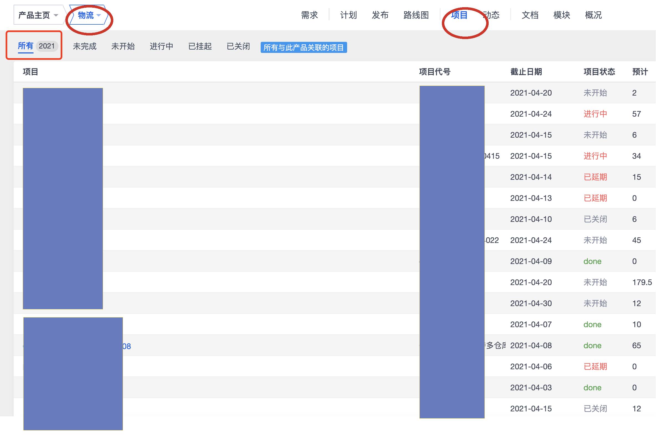Filter by 已关闭 projects
The height and width of the screenshot is (446, 656).
tap(238, 46)
